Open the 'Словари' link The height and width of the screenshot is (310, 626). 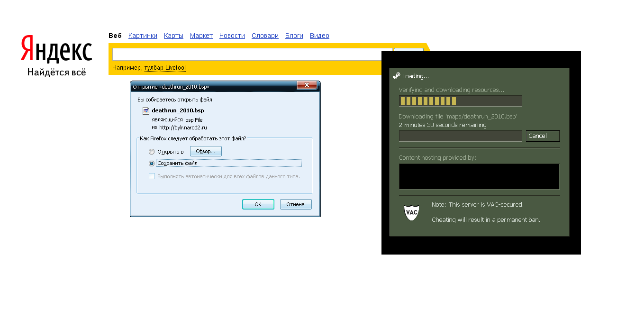[x=265, y=36]
